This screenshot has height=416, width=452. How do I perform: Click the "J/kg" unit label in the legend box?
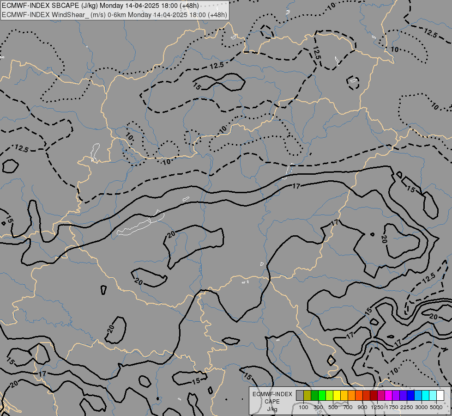272,410
